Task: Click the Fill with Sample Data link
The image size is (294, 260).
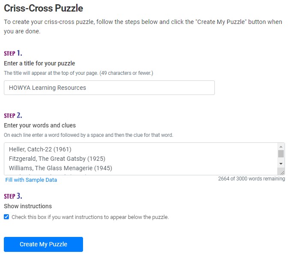Action: [x=31, y=180]
